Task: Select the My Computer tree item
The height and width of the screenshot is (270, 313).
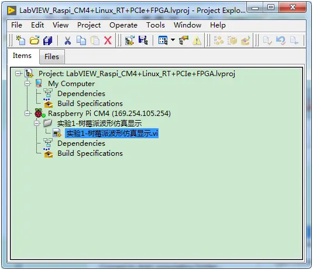Action: 71,84
